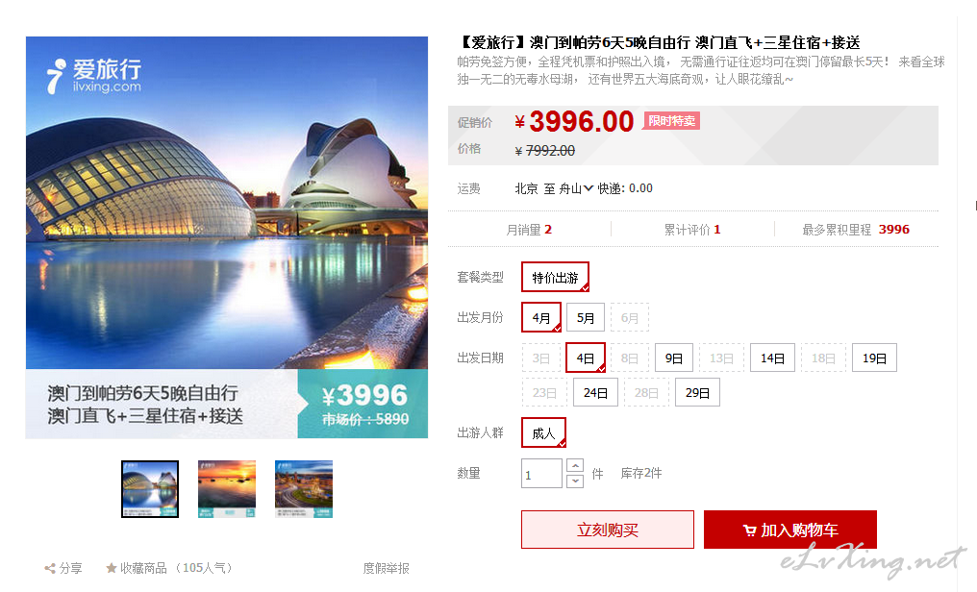Viewport: 977px width, 592px height.
Task: Click into the quantity input field
Action: pyautogui.click(x=541, y=474)
